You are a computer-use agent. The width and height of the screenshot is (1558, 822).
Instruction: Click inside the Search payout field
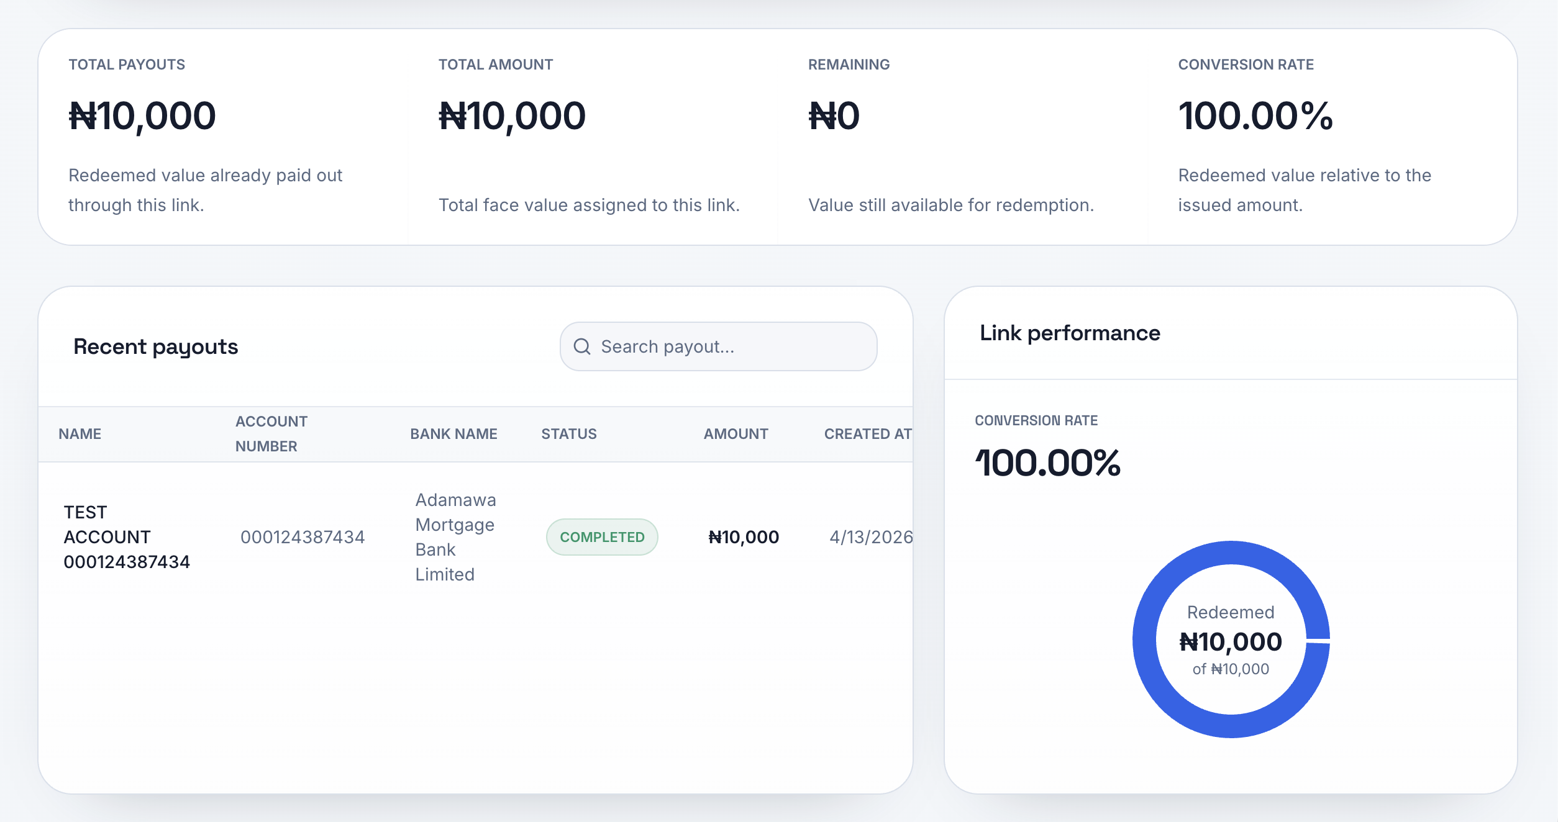[714, 346]
